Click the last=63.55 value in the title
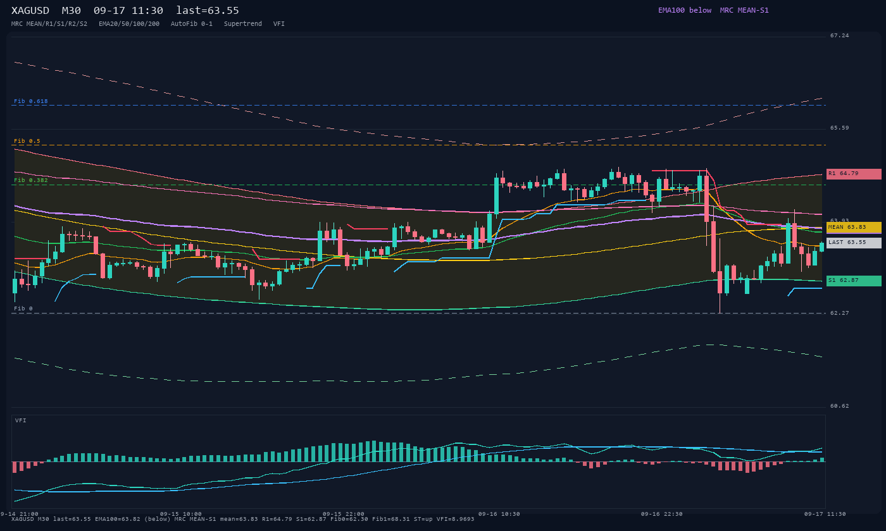The width and height of the screenshot is (886, 531). [208, 11]
